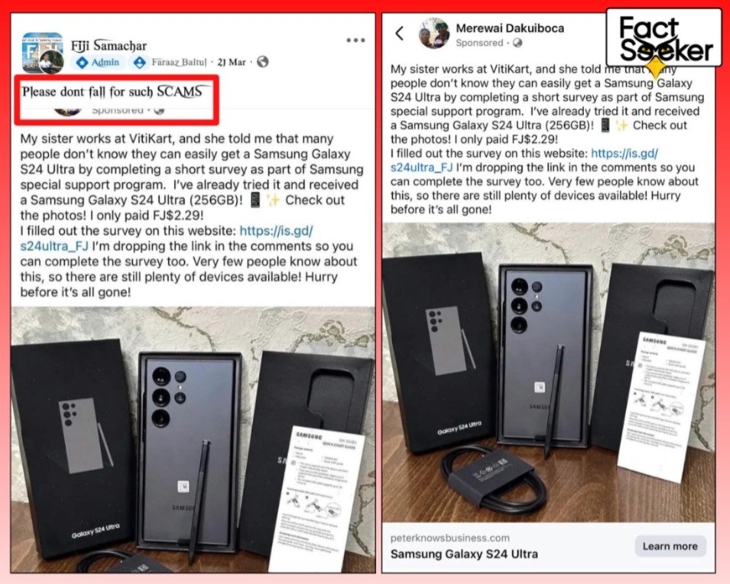
Task: Open is.gd link in the right post
Action: pyautogui.click(x=524, y=160)
